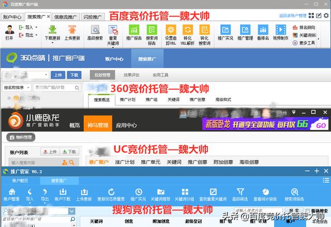The width and height of the screenshot is (331, 227).
Task: Open Baidu client settings gear icon
Action: [x=326, y=15]
